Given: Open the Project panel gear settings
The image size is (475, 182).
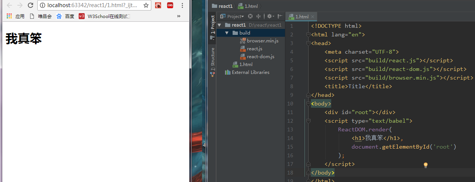Looking at the screenshot, I should pyautogui.click(x=270, y=17).
